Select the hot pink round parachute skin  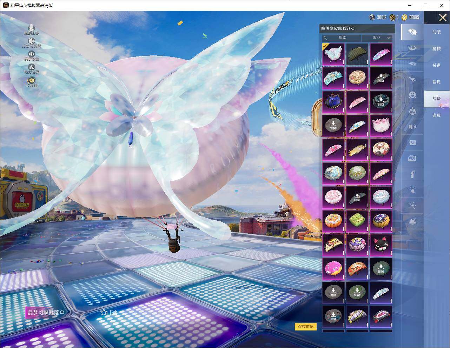[333, 269]
